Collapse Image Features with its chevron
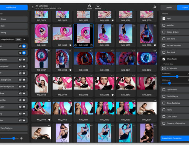 24,40
